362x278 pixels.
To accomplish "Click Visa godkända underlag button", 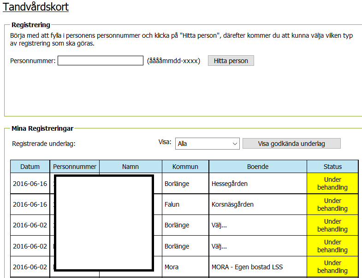I will coord(291,144).
